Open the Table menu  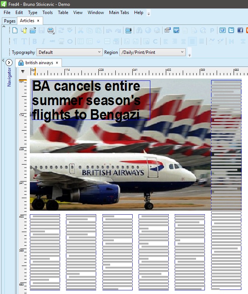coord(63,13)
